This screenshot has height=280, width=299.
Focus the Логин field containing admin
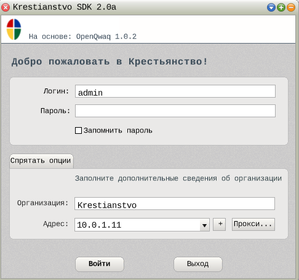[175, 91]
